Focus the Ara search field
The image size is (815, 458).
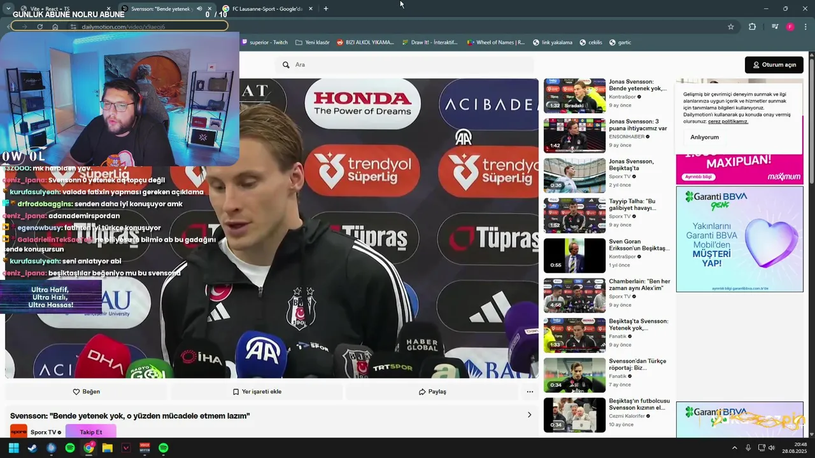coord(405,65)
